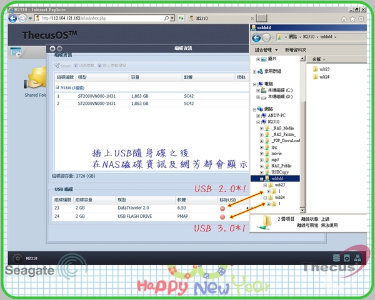The image size is (375, 300).
Task: Open the usb23 folder in file list
Action: (x=321, y=69)
